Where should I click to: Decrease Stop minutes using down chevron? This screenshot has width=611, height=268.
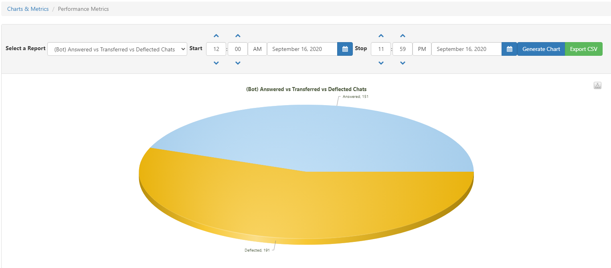point(403,63)
